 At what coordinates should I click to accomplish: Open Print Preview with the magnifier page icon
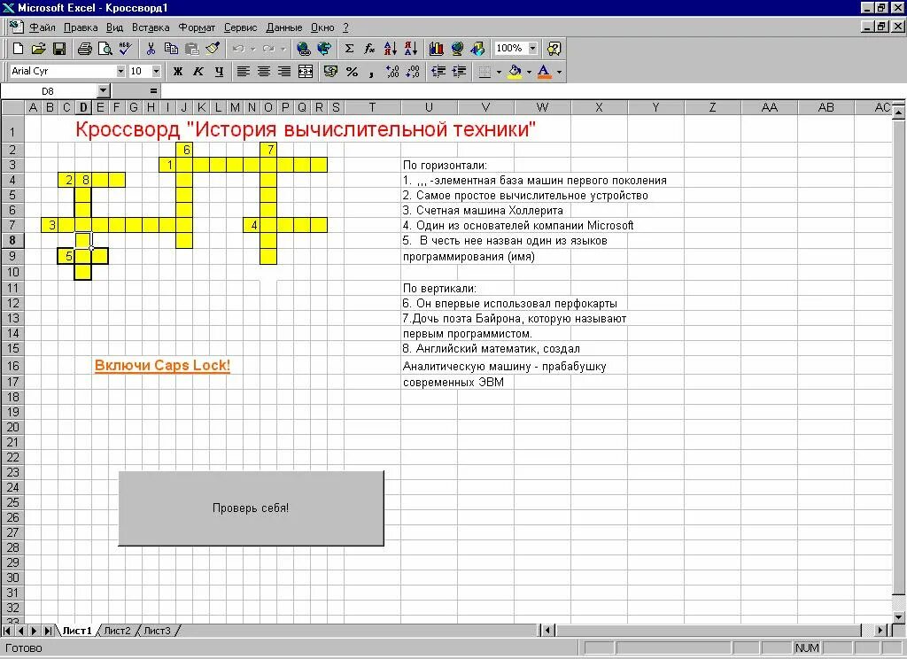pyautogui.click(x=105, y=49)
